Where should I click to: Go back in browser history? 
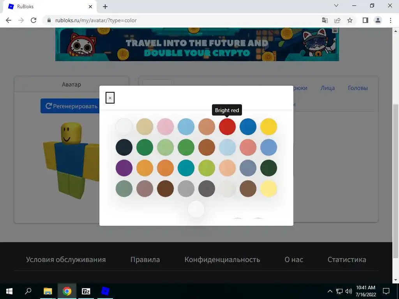9,20
